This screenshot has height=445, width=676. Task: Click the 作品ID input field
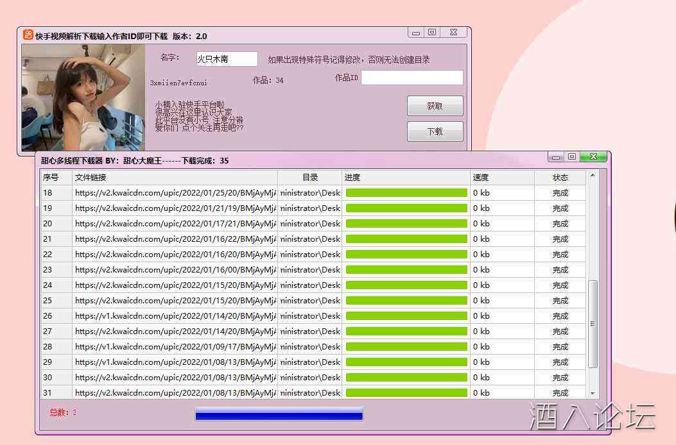[x=412, y=78]
